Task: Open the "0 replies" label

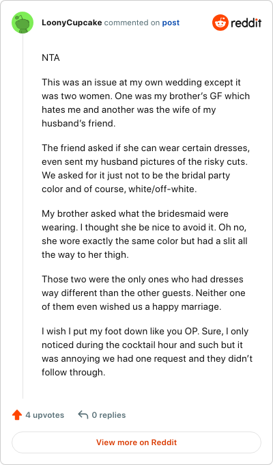Action: [109, 415]
